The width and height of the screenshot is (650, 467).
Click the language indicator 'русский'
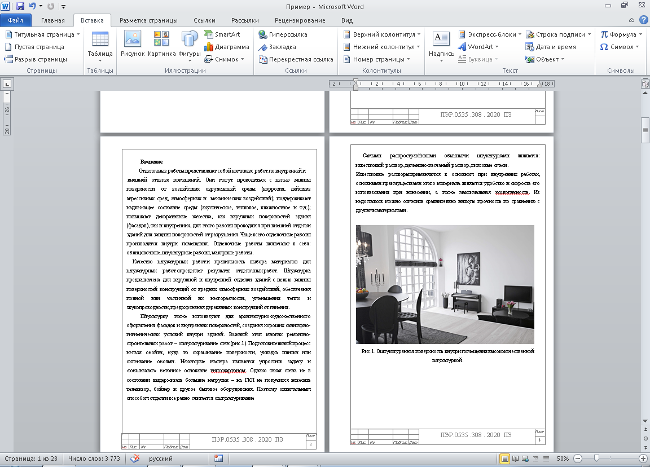point(161,459)
